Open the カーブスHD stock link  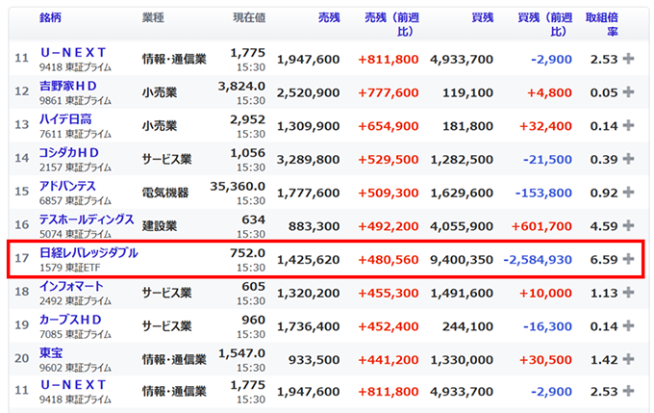tap(70, 320)
